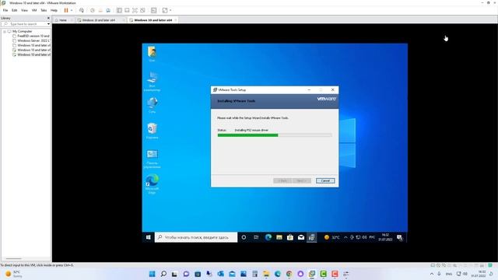Viewport: 498px width, 280px height.
Task: Open the Tabs menu
Action: coord(44,10)
